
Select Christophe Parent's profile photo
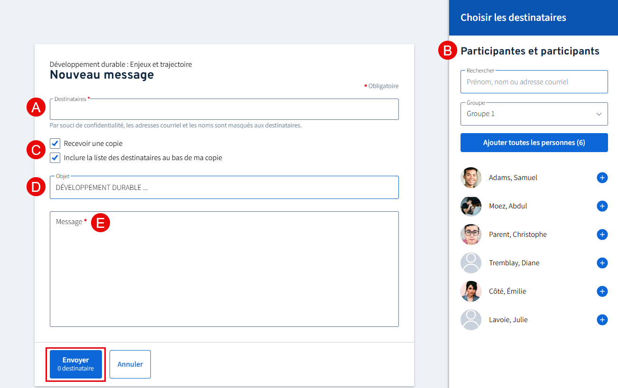pyautogui.click(x=470, y=235)
